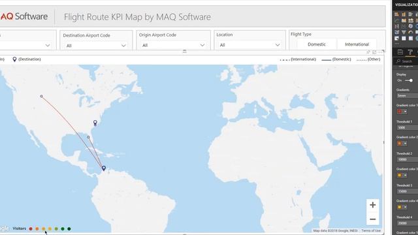418x235 pixels.
Task: Click the map zoom out minus button
Action: (x=373, y=219)
